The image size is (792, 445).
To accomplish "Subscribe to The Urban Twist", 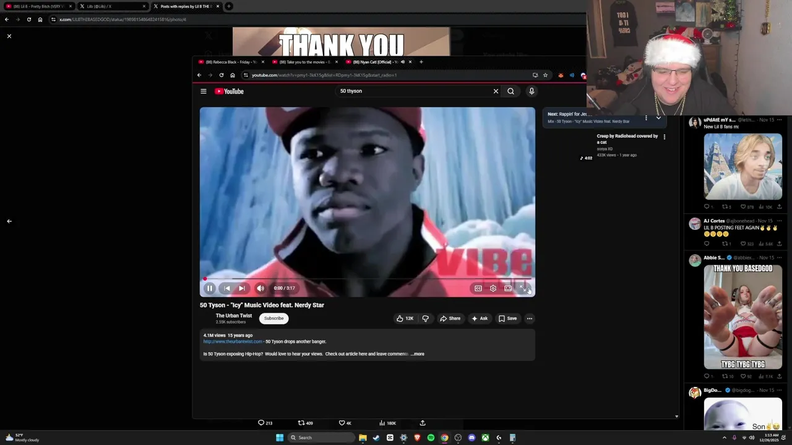I will [x=273, y=318].
